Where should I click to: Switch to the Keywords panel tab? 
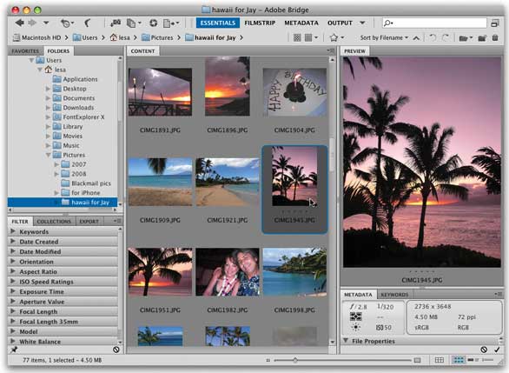pyautogui.click(x=394, y=295)
